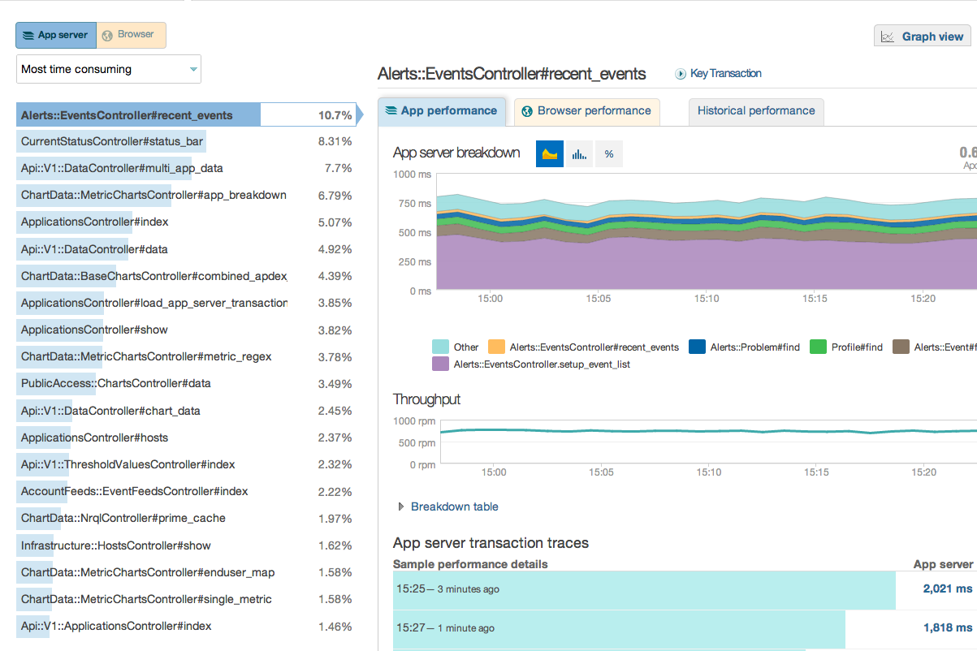The height and width of the screenshot is (651, 977).
Task: Click the Graph view chart icon
Action: (x=888, y=37)
